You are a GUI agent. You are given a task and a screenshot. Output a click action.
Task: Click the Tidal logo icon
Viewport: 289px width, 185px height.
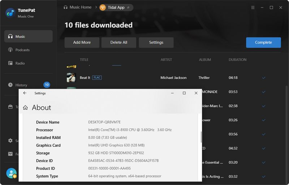click(103, 8)
